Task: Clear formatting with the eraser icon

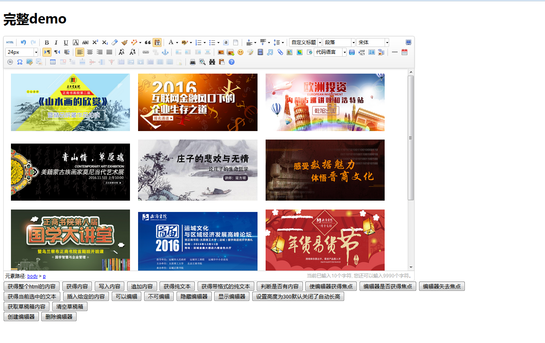Action: (x=115, y=42)
